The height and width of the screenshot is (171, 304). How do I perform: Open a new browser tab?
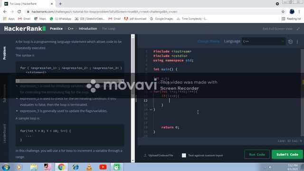[x=60, y=4]
